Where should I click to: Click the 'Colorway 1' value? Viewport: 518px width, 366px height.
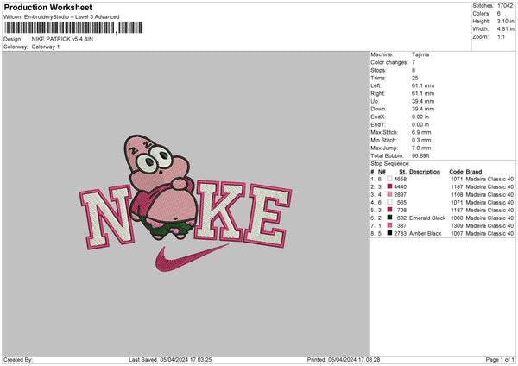[x=46, y=47]
